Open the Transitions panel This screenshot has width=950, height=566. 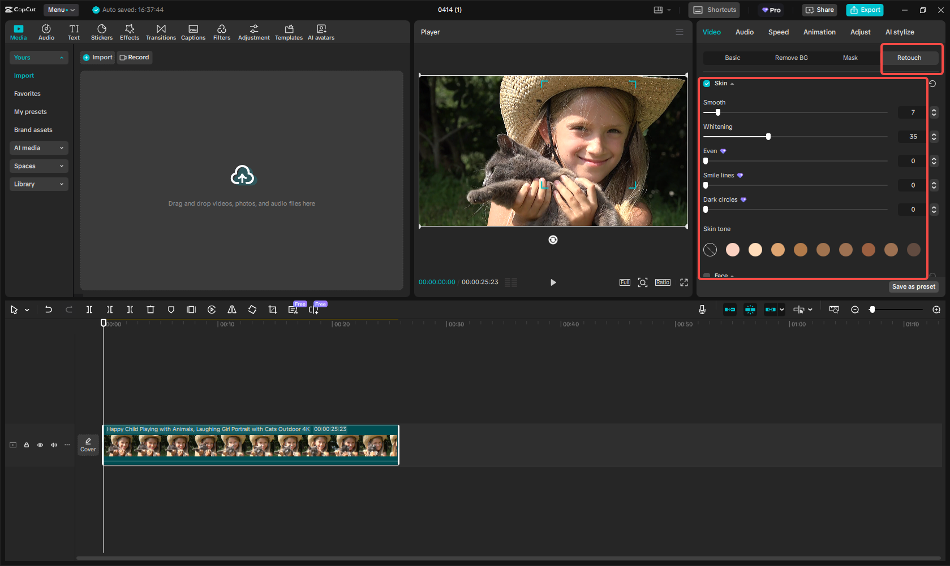[161, 32]
